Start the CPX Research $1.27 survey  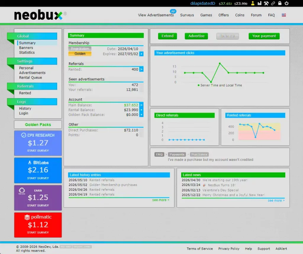pyautogui.click(x=38, y=143)
